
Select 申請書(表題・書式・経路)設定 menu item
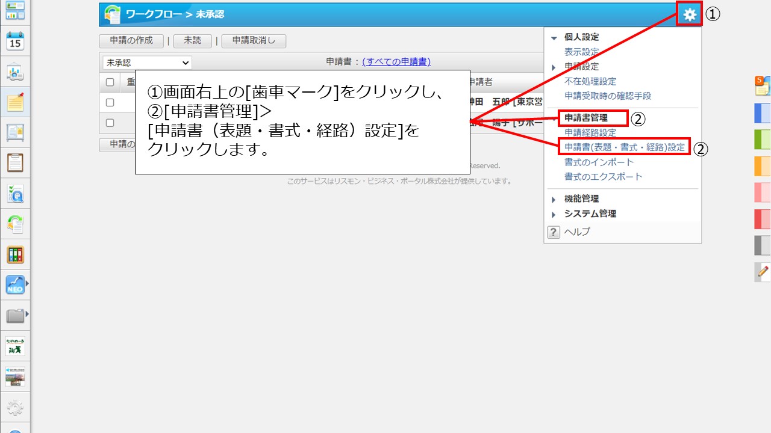tap(624, 147)
